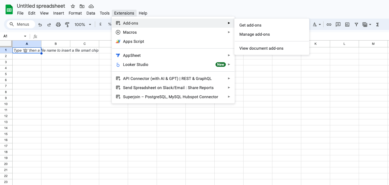Viewport: 389px width, 185px height.
Task: Click the Superjoin add-on icon
Action: (x=118, y=97)
